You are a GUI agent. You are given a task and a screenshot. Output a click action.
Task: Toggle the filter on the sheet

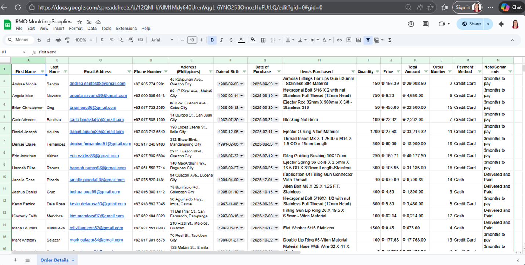[x=367, y=40]
